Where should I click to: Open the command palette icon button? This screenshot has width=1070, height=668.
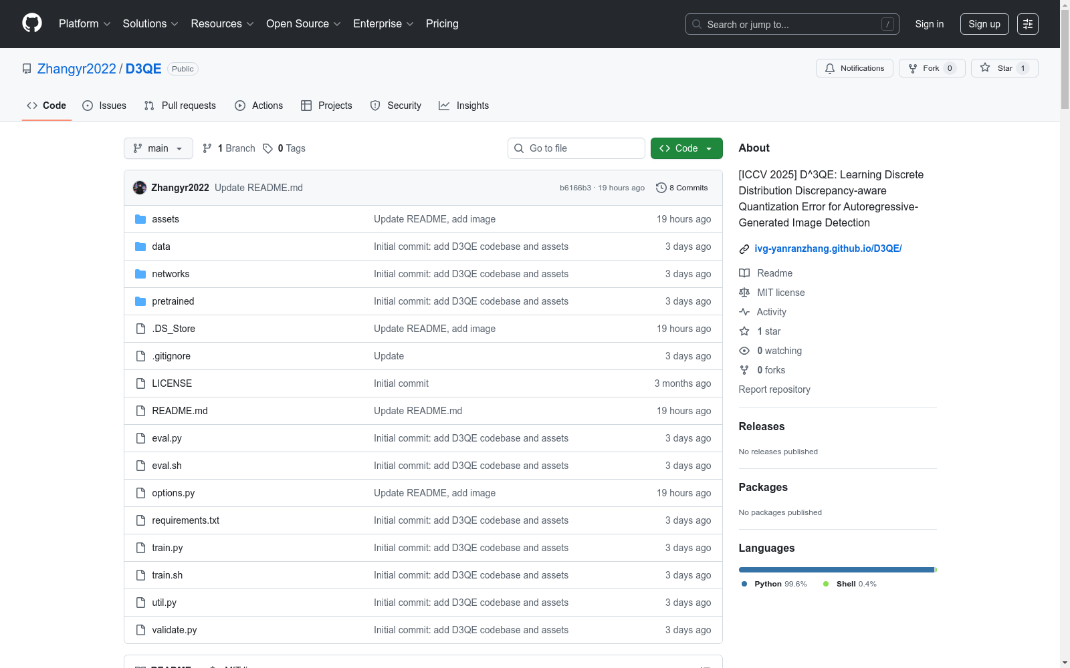point(1028,24)
